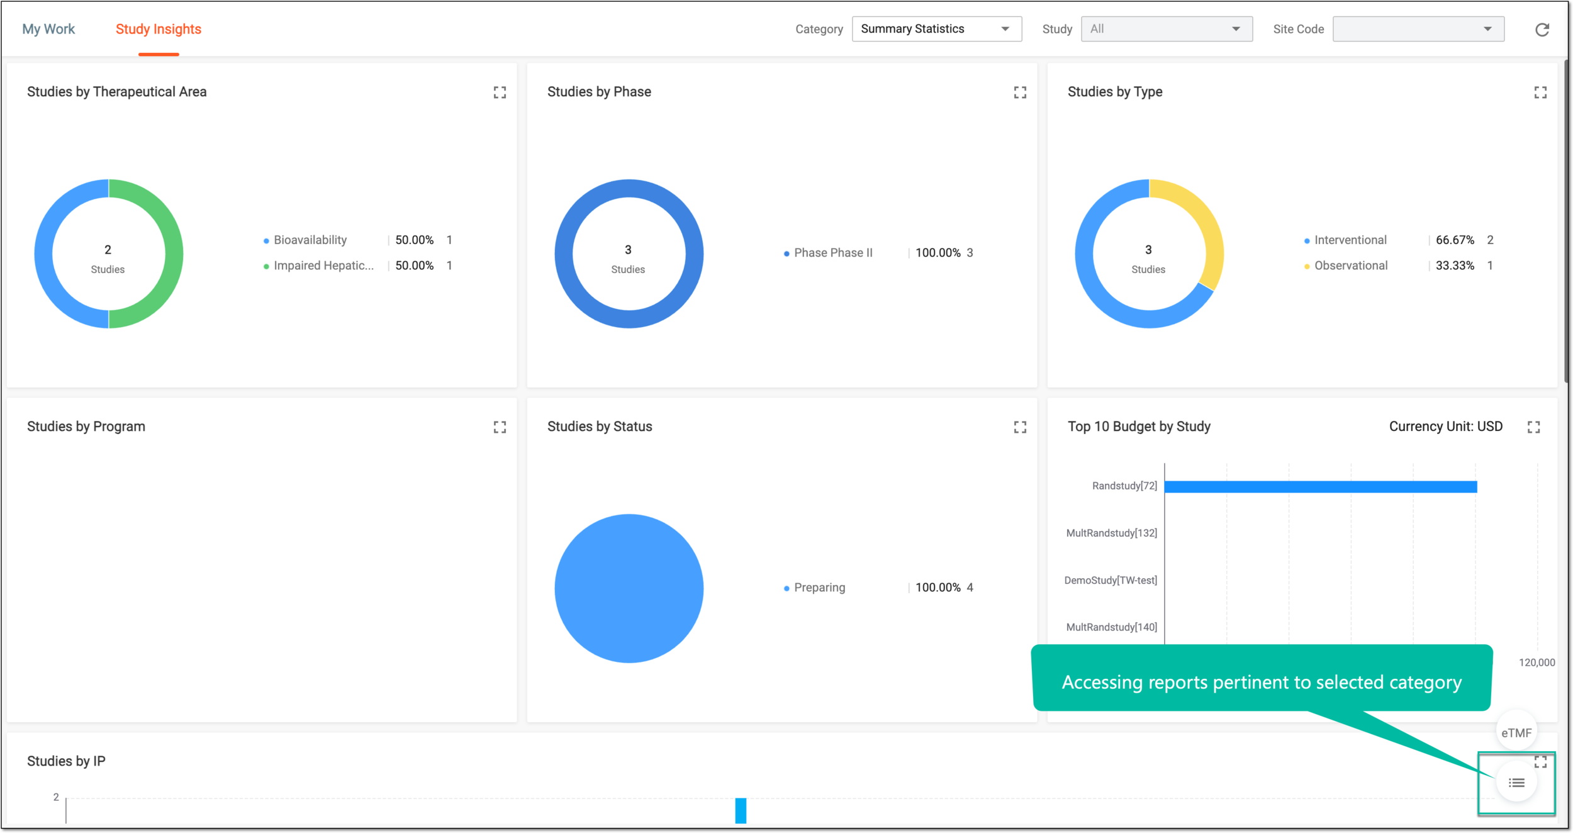Click the Preparing status legend entry
The height and width of the screenshot is (833, 1573).
(819, 588)
